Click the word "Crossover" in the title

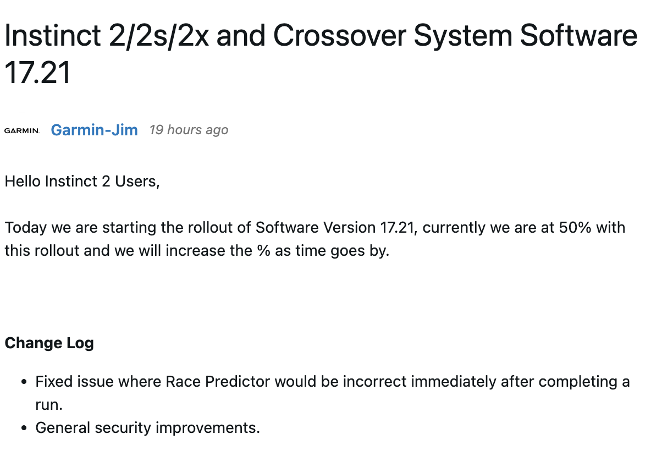tap(339, 36)
